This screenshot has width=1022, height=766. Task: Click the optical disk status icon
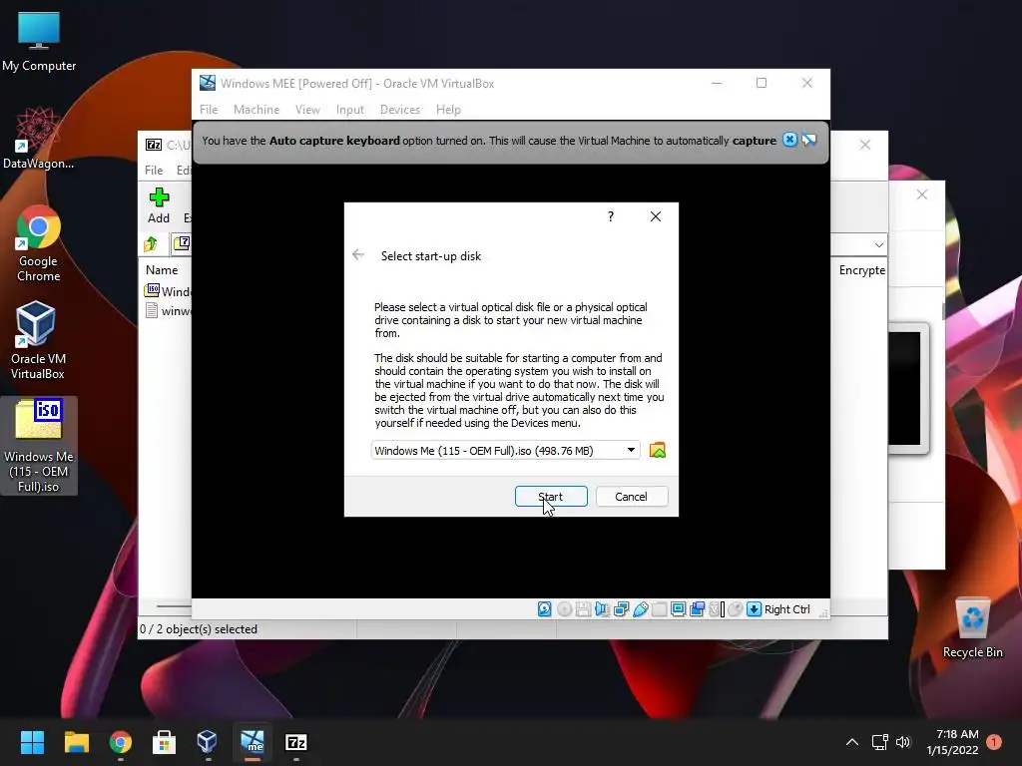565,609
